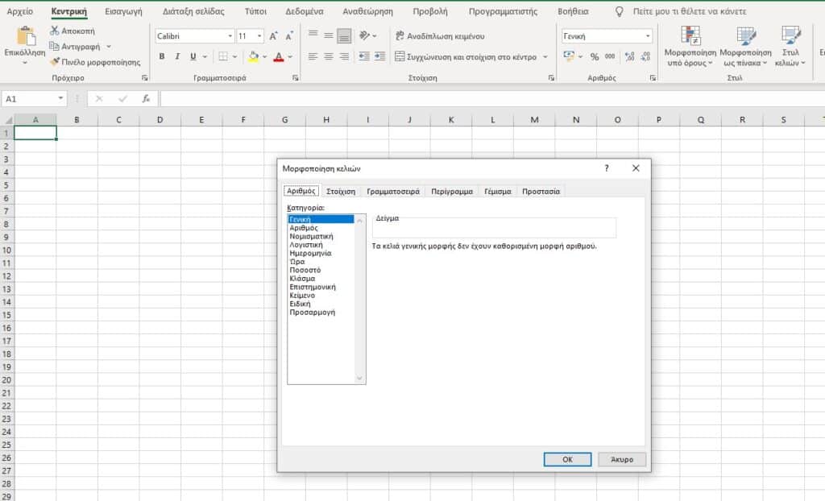Center text horizontally in ribbon
The height and width of the screenshot is (501, 825).
click(329, 56)
